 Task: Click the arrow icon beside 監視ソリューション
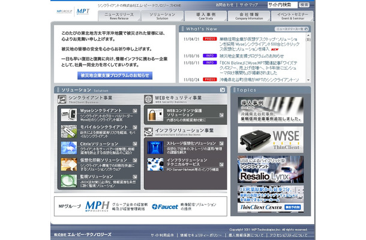point(135,177)
